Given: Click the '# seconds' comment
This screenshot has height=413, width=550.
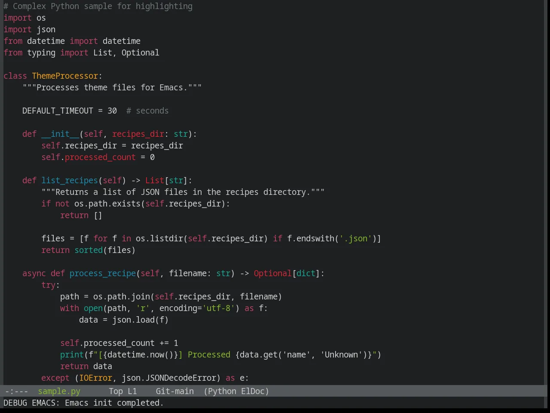Looking at the screenshot, I should [147, 111].
